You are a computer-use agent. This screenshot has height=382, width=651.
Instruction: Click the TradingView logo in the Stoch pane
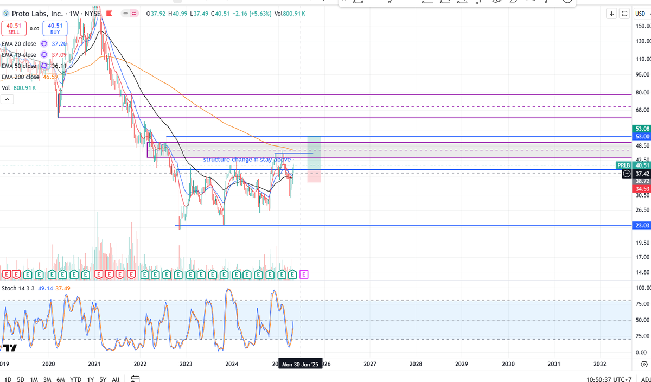[9, 347]
